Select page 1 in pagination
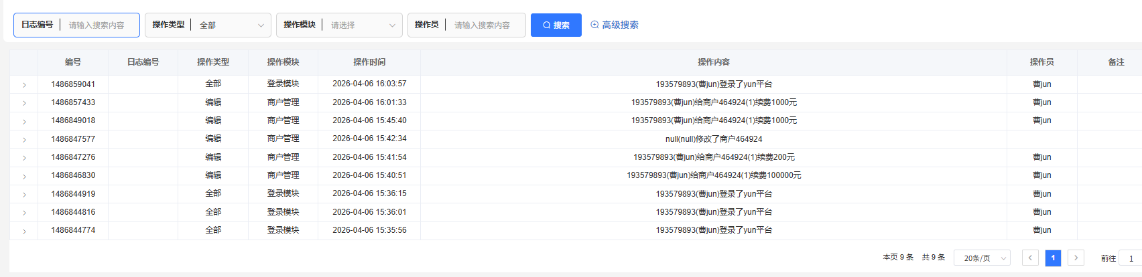Image resolution: width=1142 pixels, height=277 pixels. point(1053,258)
